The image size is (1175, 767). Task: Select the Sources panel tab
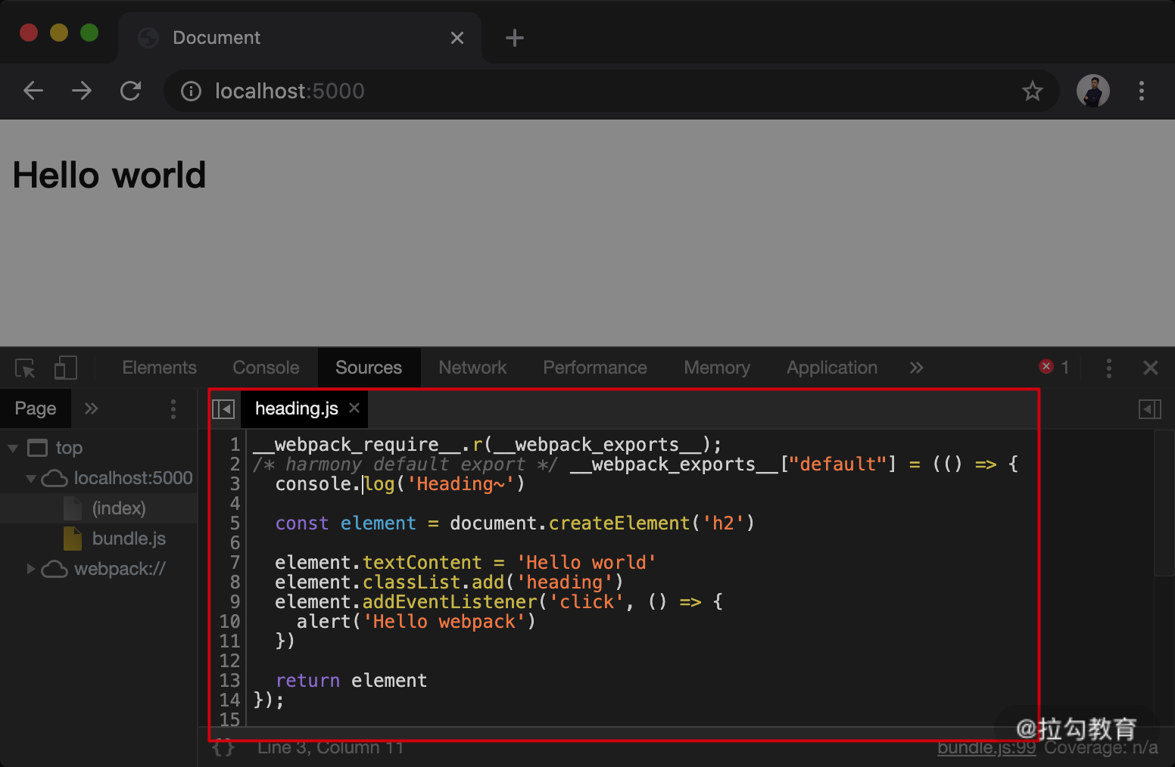coord(369,368)
